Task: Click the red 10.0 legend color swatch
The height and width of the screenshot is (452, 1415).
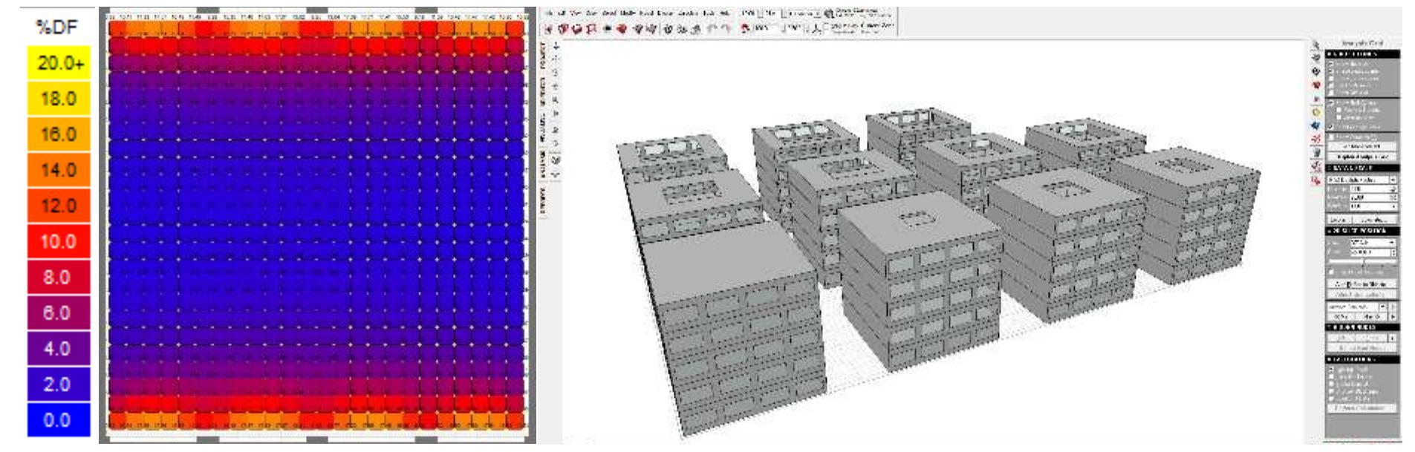Action: coord(59,241)
